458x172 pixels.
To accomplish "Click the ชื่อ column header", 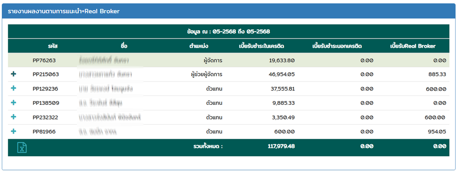I will tap(124, 46).
